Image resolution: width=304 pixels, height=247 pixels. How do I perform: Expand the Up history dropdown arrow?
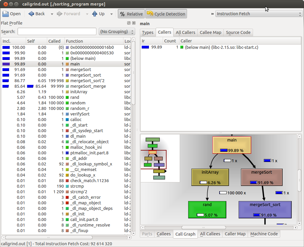(111, 14)
